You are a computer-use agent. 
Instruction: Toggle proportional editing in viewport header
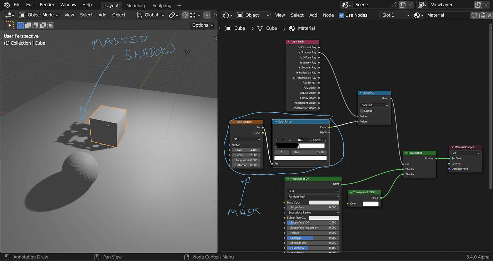(x=207, y=15)
